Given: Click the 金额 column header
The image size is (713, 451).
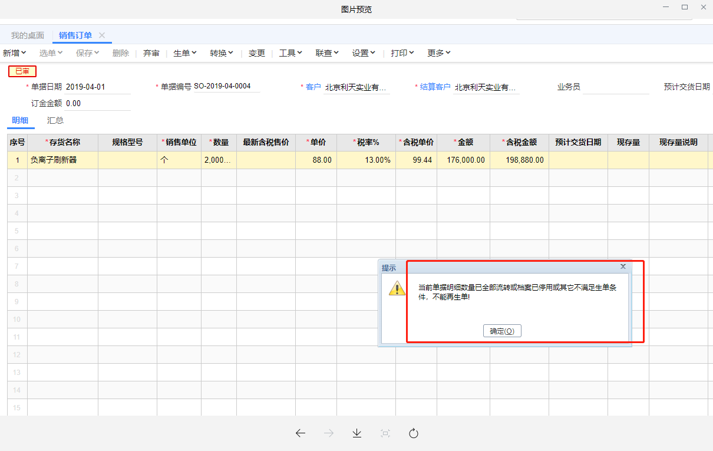Looking at the screenshot, I should click(463, 142).
